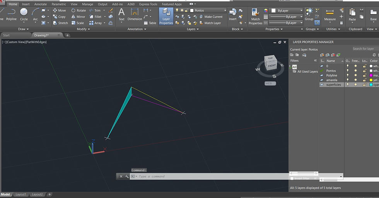This screenshot has width=379, height=198.
Task: Delete layer icon in Layer Manager
Action: (333, 55)
